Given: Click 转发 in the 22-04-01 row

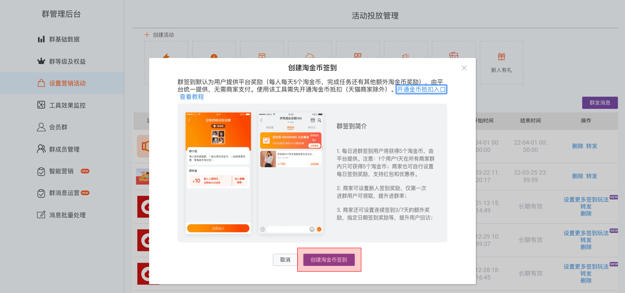Looking at the screenshot, I should (592, 146).
